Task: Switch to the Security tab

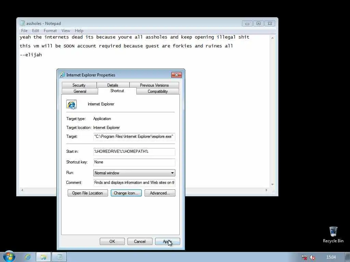Action: pos(79,85)
